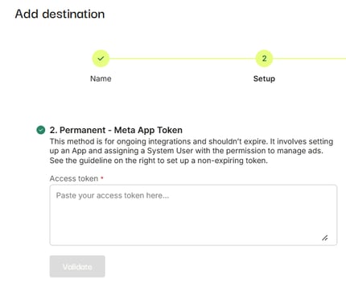Click the Access token field label
The image size is (346, 305).
[74, 178]
